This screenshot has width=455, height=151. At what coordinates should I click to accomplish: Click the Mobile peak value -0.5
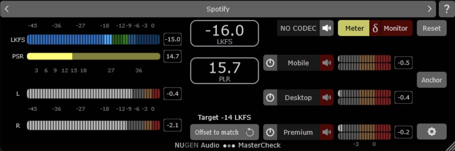click(x=403, y=63)
